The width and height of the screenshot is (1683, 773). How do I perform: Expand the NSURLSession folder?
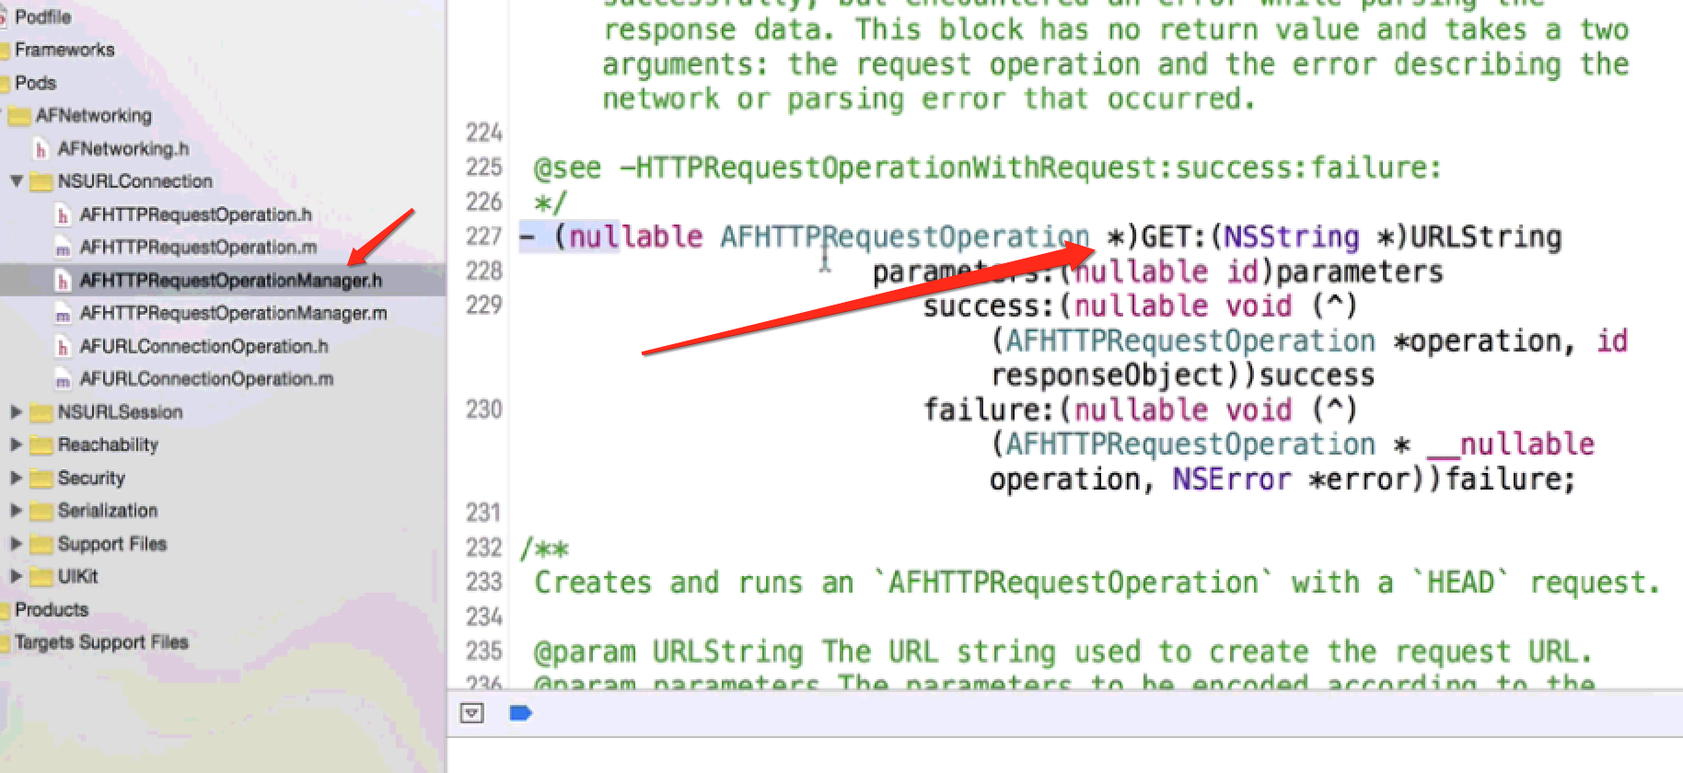click(17, 412)
